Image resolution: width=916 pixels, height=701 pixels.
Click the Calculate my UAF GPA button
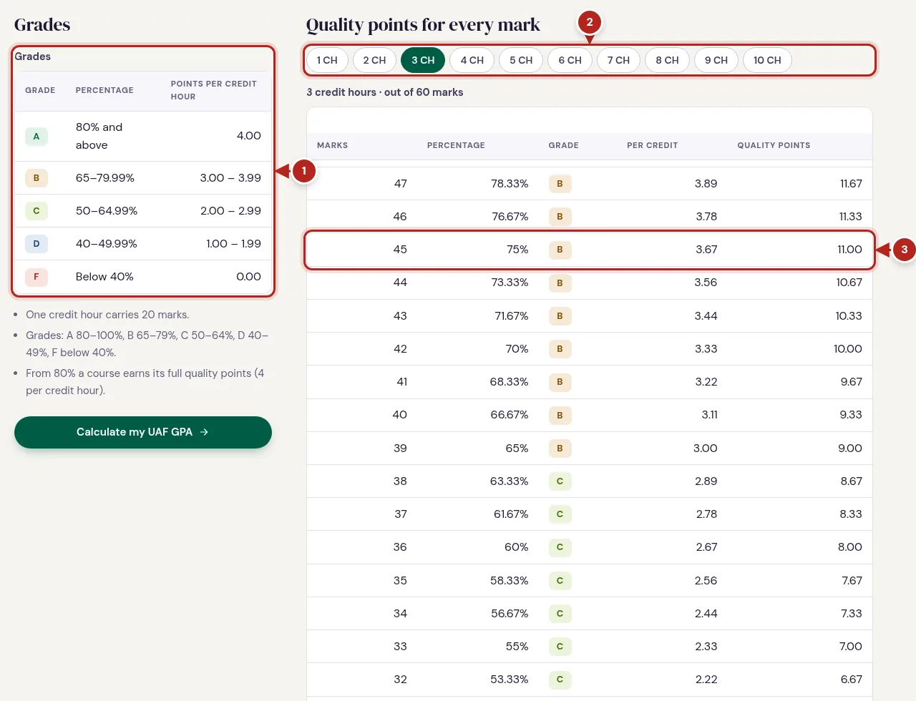pos(143,432)
